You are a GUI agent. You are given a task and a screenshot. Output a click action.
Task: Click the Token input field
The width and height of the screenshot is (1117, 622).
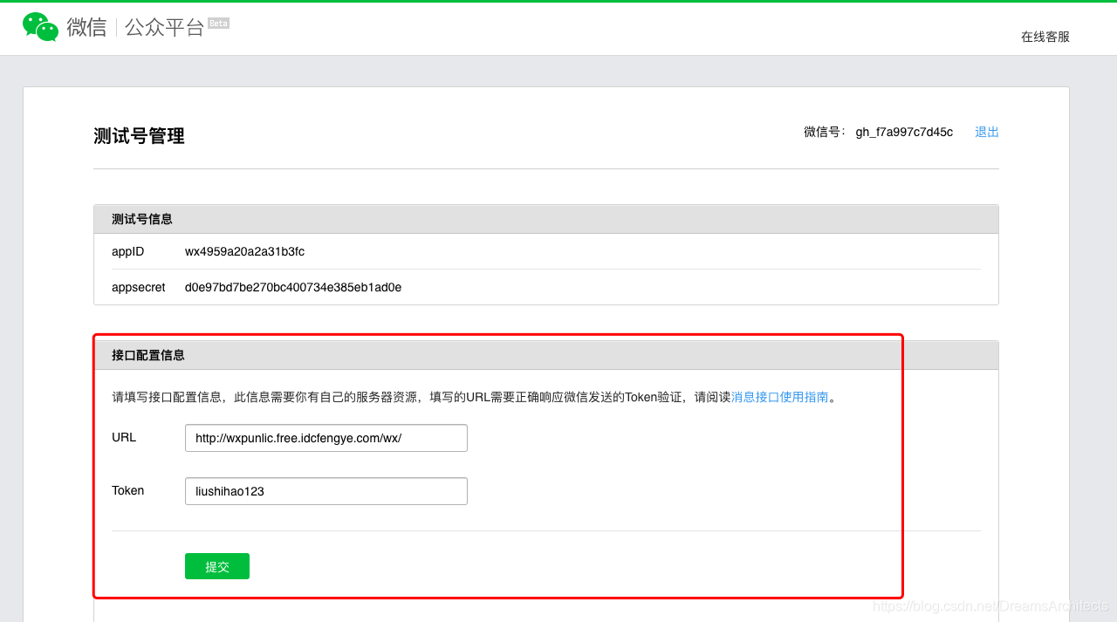coord(326,491)
